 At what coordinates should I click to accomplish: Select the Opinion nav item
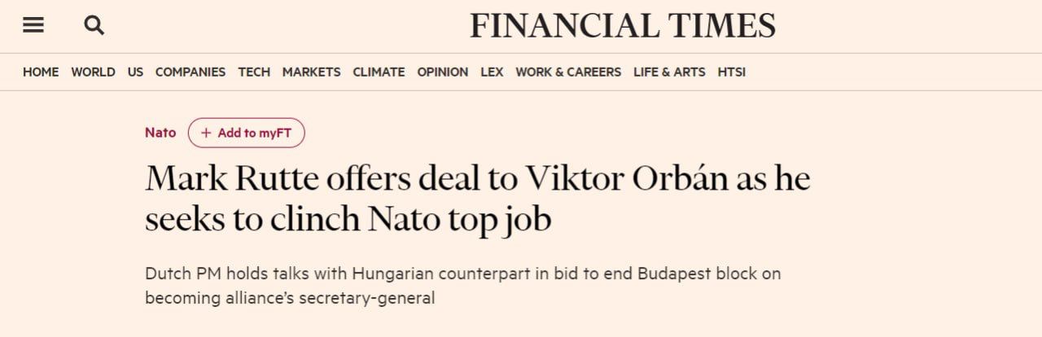442,72
